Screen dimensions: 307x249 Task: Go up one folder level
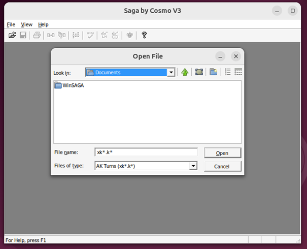click(185, 72)
